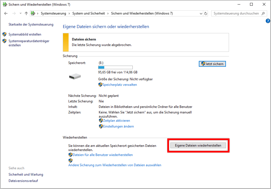Click Andere Sicherung zum Wiederherstellen auswählen link
The image size is (271, 189).
tap(115, 165)
